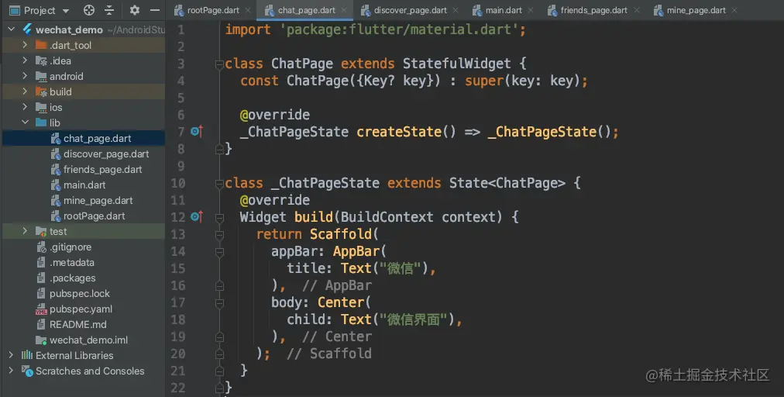The image size is (784, 397).
Task: Select friends_page.dart in project tree
Action: click(84, 169)
